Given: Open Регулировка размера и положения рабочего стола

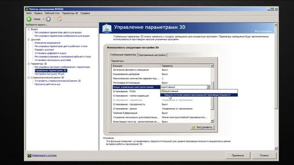Looking at the screenshot, I should coord(62,56).
